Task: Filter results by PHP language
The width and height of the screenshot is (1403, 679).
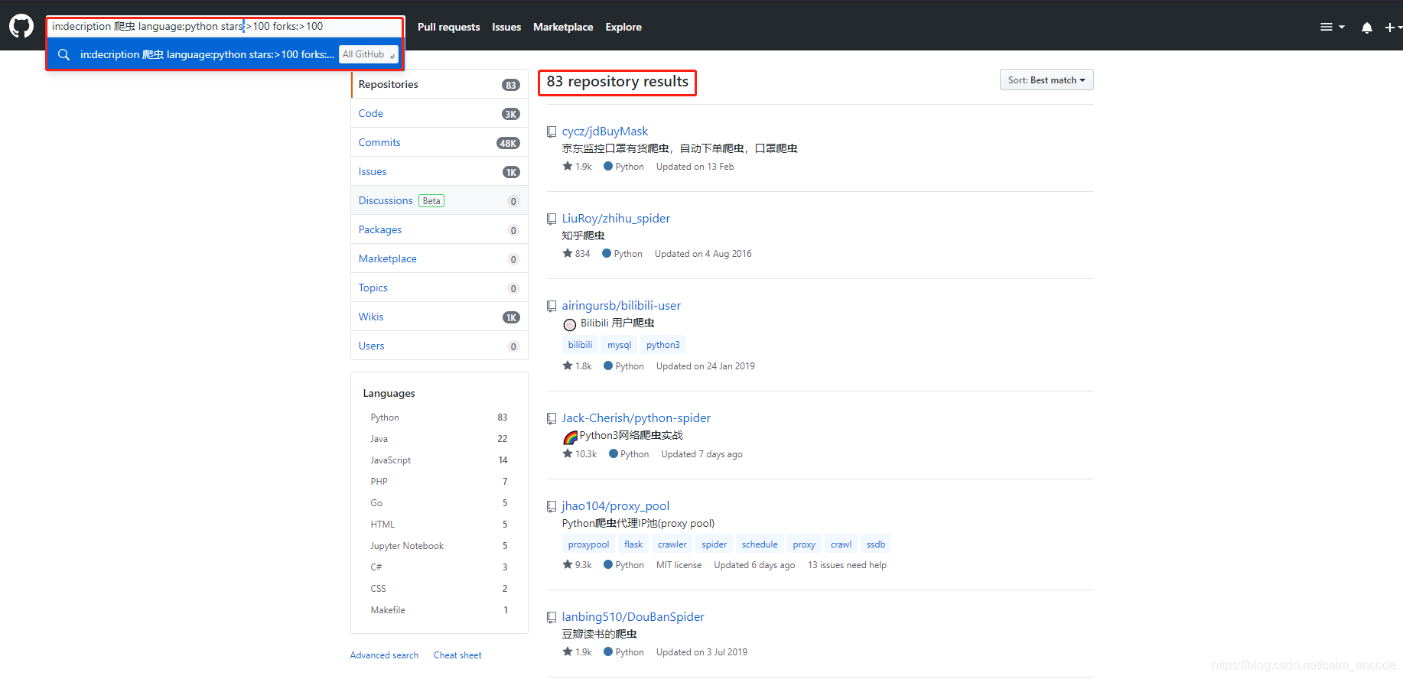Action: [x=439, y=482]
